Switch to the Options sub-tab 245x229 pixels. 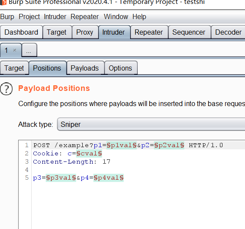pyautogui.click(x=121, y=68)
